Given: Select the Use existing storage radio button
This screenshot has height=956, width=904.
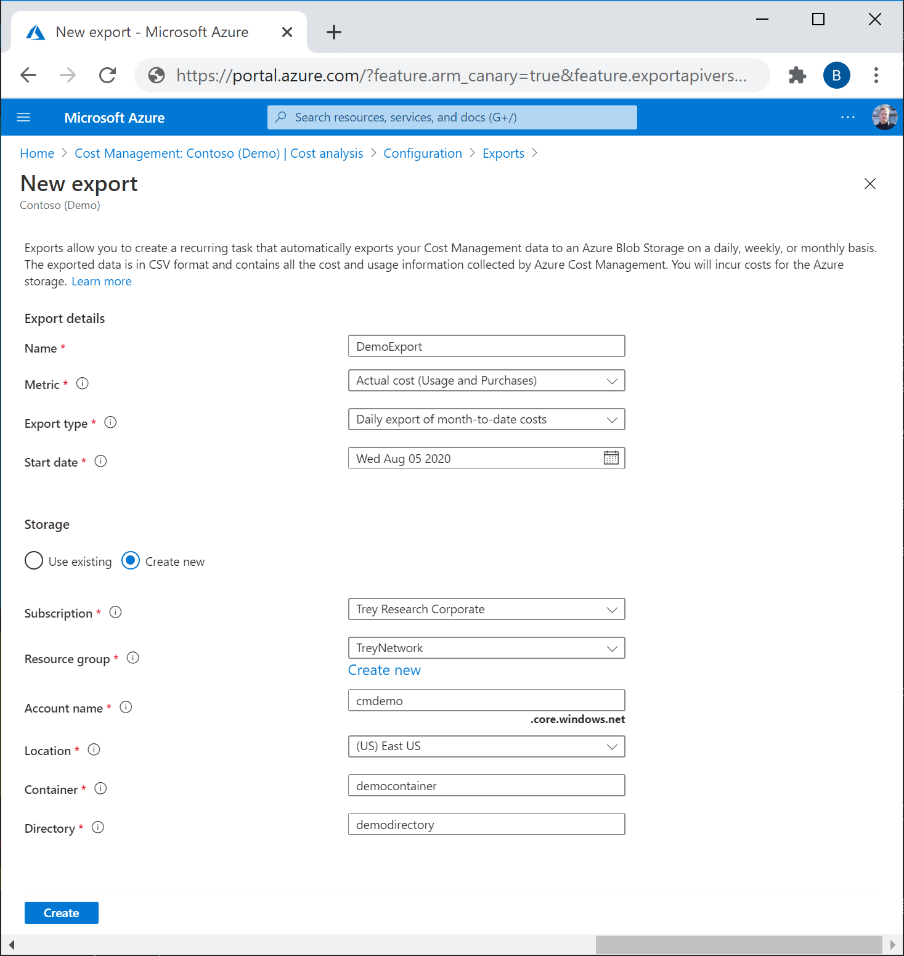Looking at the screenshot, I should pyautogui.click(x=34, y=561).
